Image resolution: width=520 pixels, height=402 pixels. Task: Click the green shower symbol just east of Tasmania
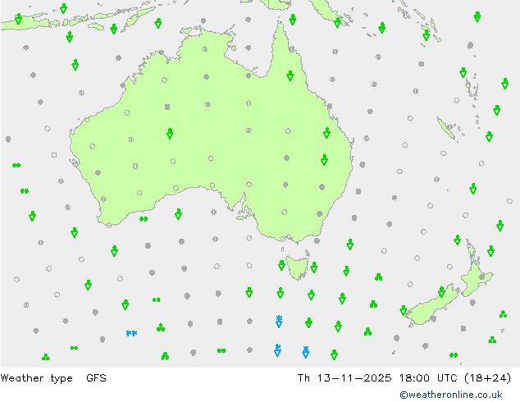[x=314, y=267]
